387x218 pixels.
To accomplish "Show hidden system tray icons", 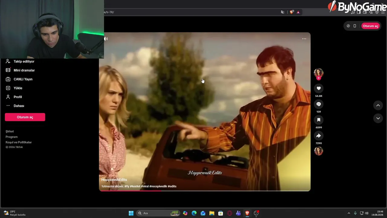I will [349, 213].
